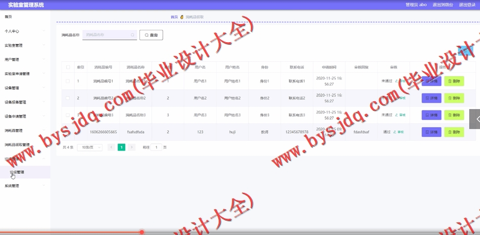Click 审核 link in row 1
This screenshot has height=235, width=480.
point(400,81)
